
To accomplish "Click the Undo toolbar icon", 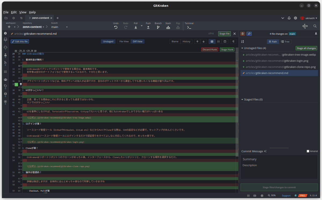I will 116,27.
